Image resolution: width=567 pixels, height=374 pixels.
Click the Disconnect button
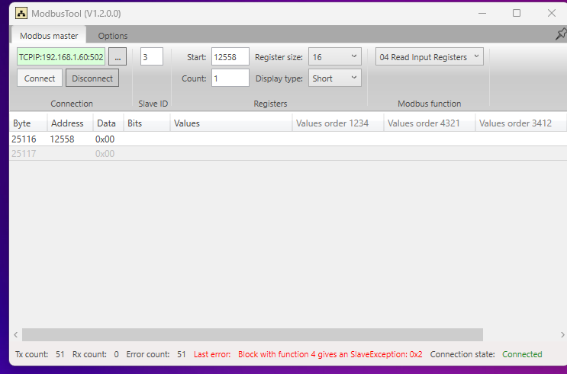[x=92, y=78]
